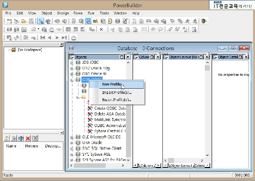Click the Disconnect database icon in PainterBar
This screenshot has height=181, width=255.
coord(17,29)
